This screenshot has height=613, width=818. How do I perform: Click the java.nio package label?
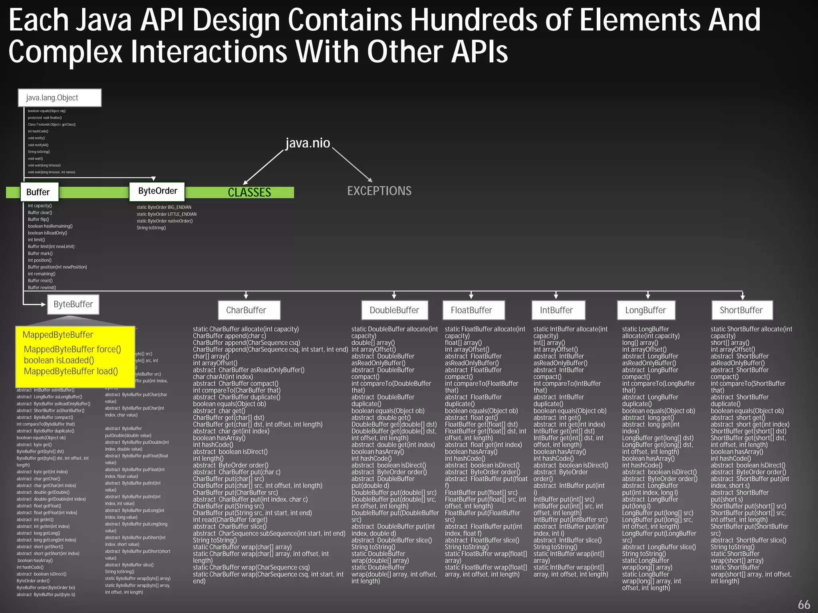(308, 143)
